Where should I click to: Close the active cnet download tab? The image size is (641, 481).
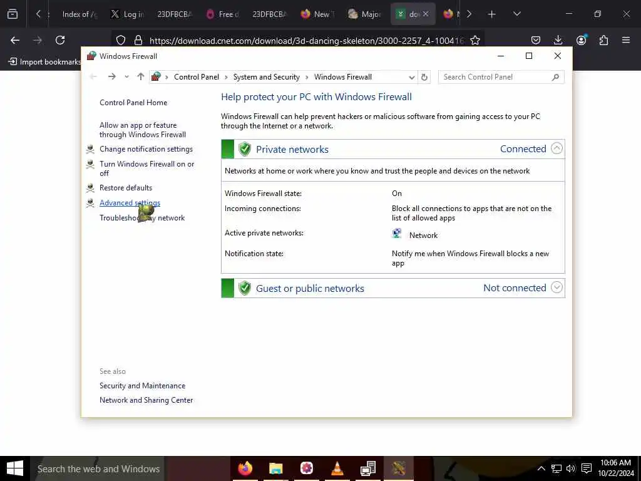coord(426,14)
